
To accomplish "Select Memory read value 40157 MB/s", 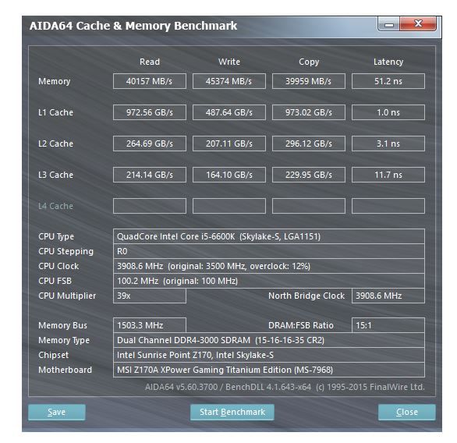I will coord(150,81).
